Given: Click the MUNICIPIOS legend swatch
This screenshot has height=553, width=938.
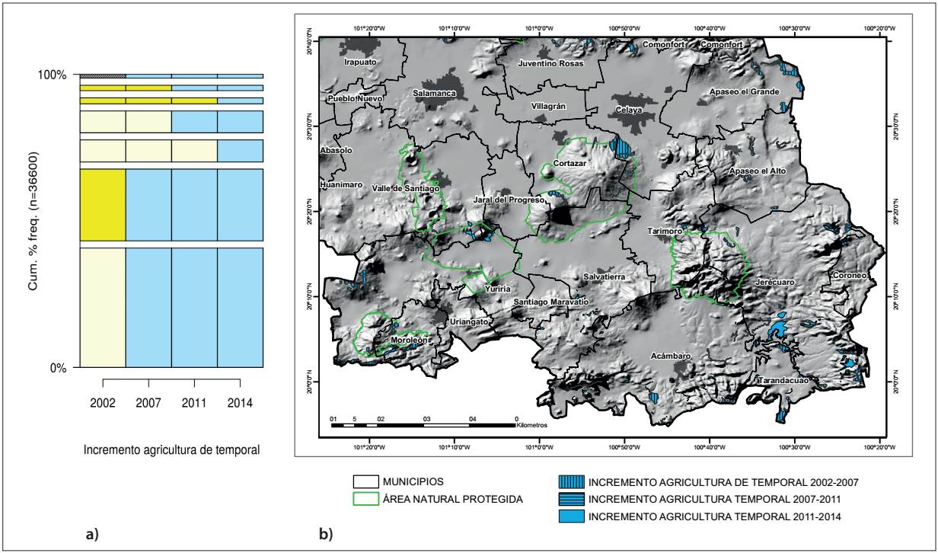Looking at the screenshot, I should click(368, 482).
